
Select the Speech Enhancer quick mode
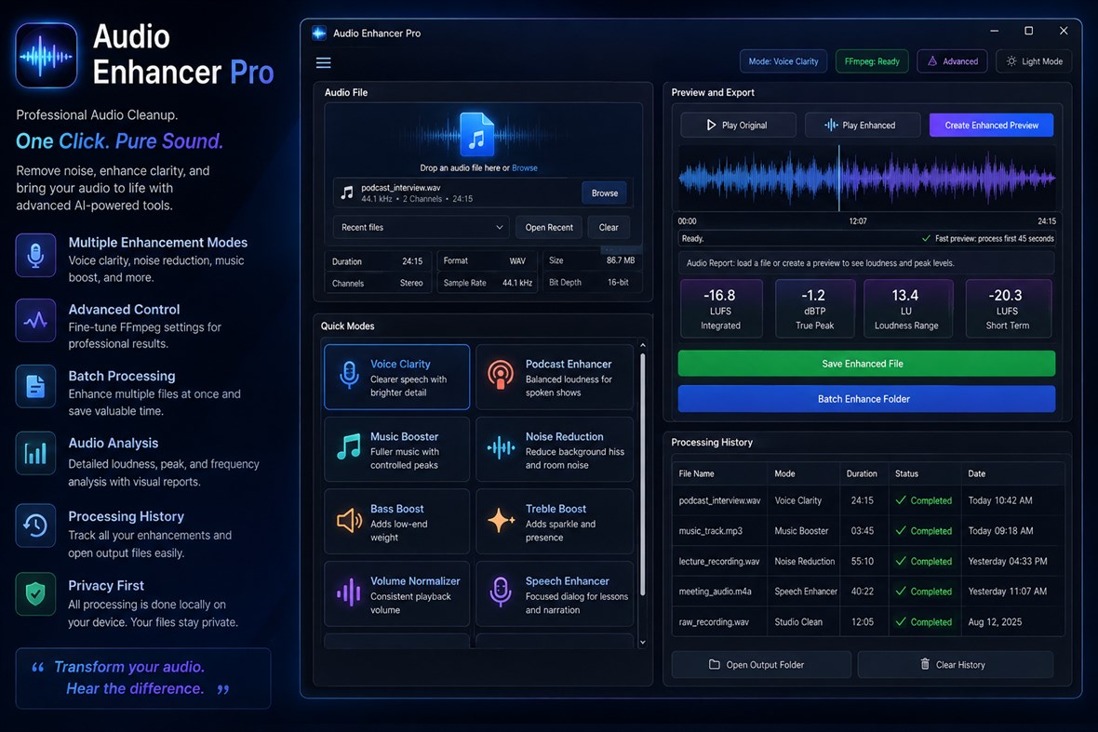555,593
